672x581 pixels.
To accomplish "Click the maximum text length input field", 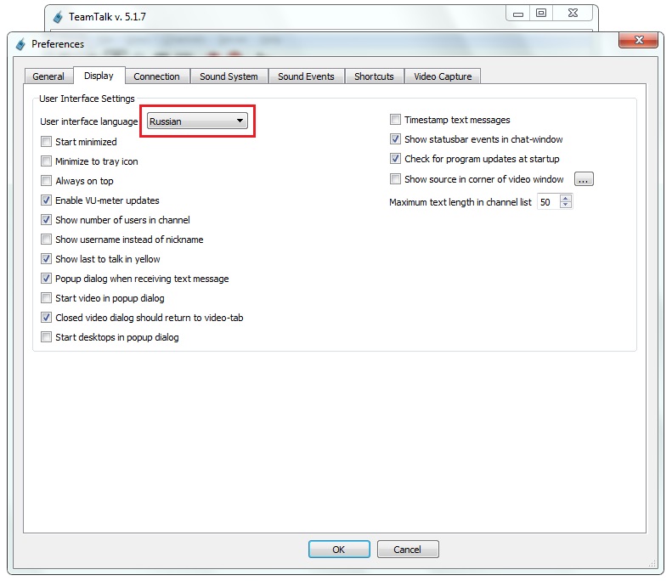I will 547,202.
